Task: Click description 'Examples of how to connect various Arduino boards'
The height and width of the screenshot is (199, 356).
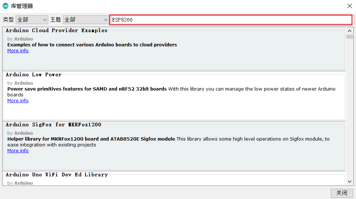Action: coord(92,45)
